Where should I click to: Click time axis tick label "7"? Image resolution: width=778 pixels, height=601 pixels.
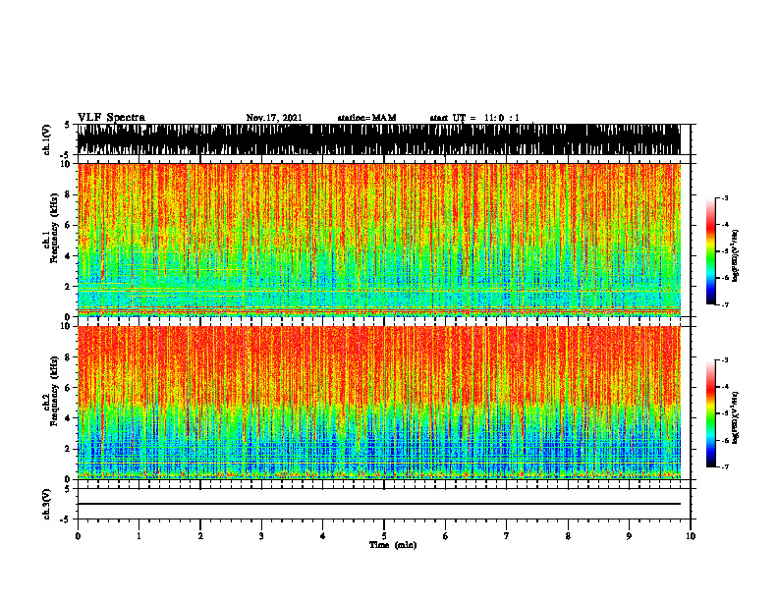(507, 536)
